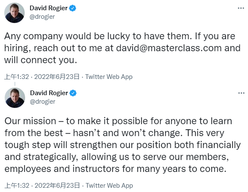
Task: Open the first tweet's three-dot more menu
Action: [x=241, y=8]
